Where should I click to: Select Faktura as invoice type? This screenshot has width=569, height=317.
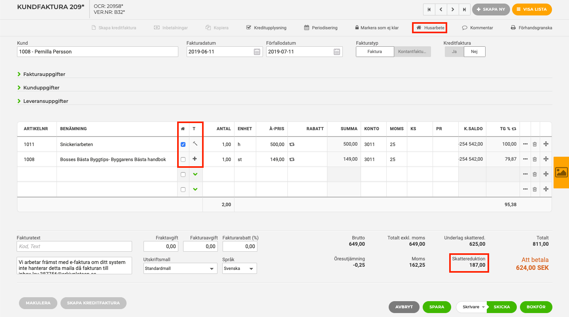pos(375,51)
